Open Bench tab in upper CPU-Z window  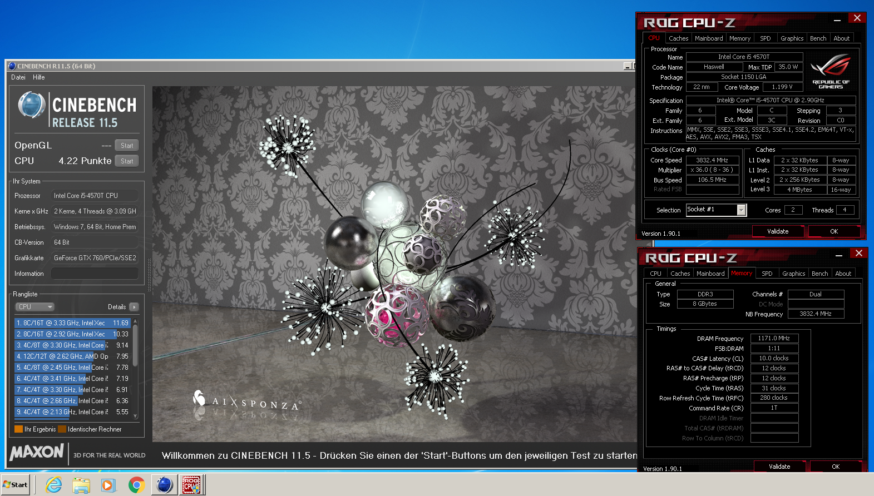(x=818, y=38)
